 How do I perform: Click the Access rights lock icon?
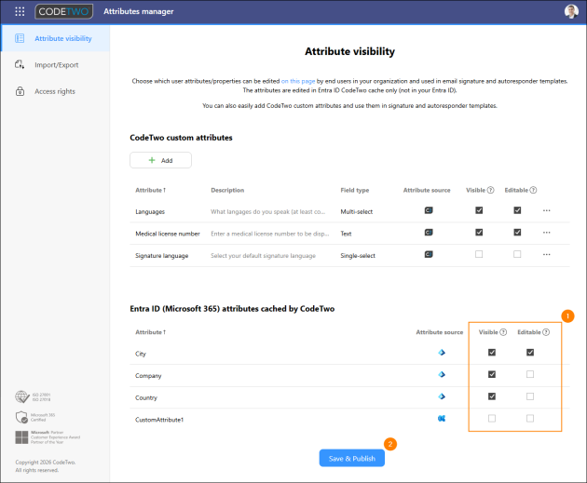tap(20, 91)
